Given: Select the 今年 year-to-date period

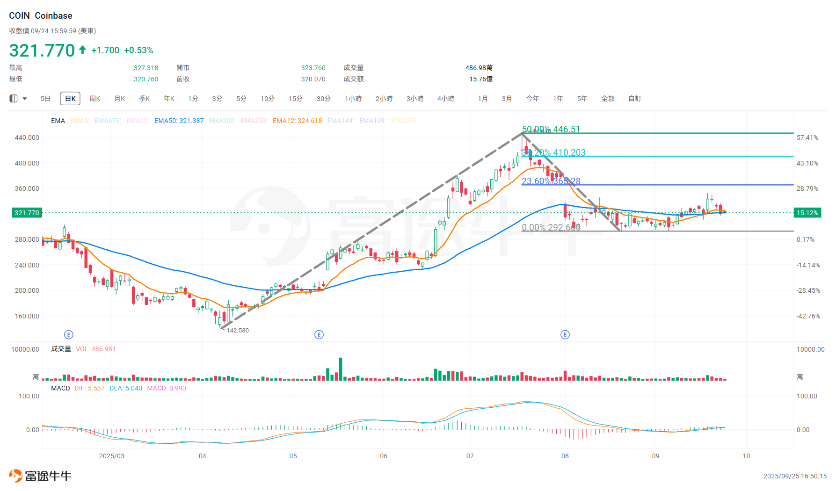Looking at the screenshot, I should 532,98.
